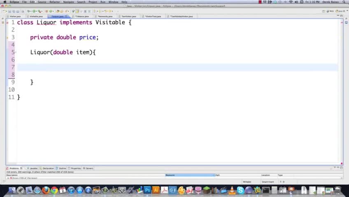Open Terminal from the dock

click(266, 190)
